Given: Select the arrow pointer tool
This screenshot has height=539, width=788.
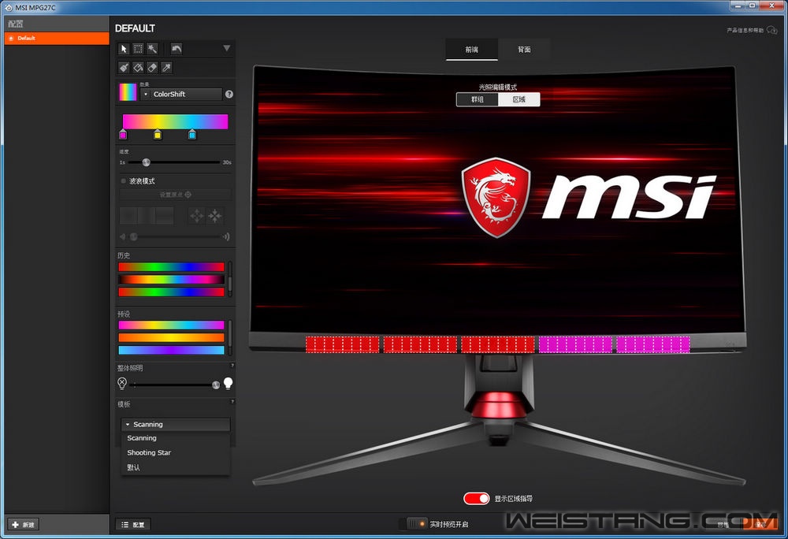Looking at the screenshot, I should pyautogui.click(x=124, y=49).
